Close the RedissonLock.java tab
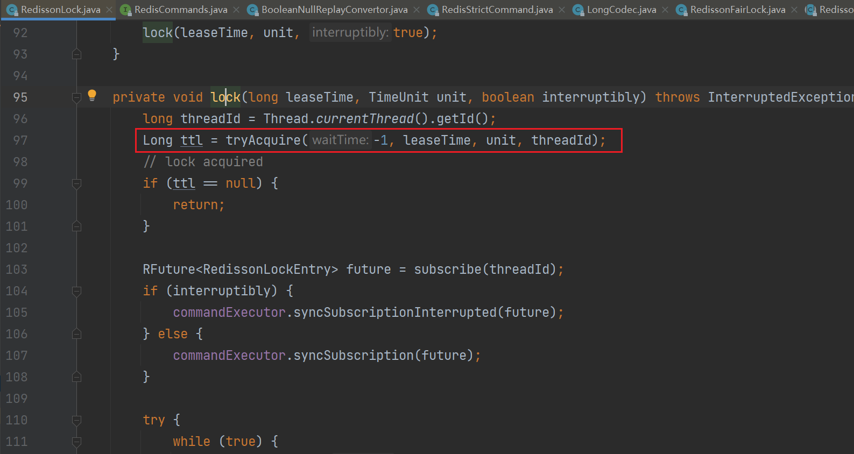 tap(109, 10)
